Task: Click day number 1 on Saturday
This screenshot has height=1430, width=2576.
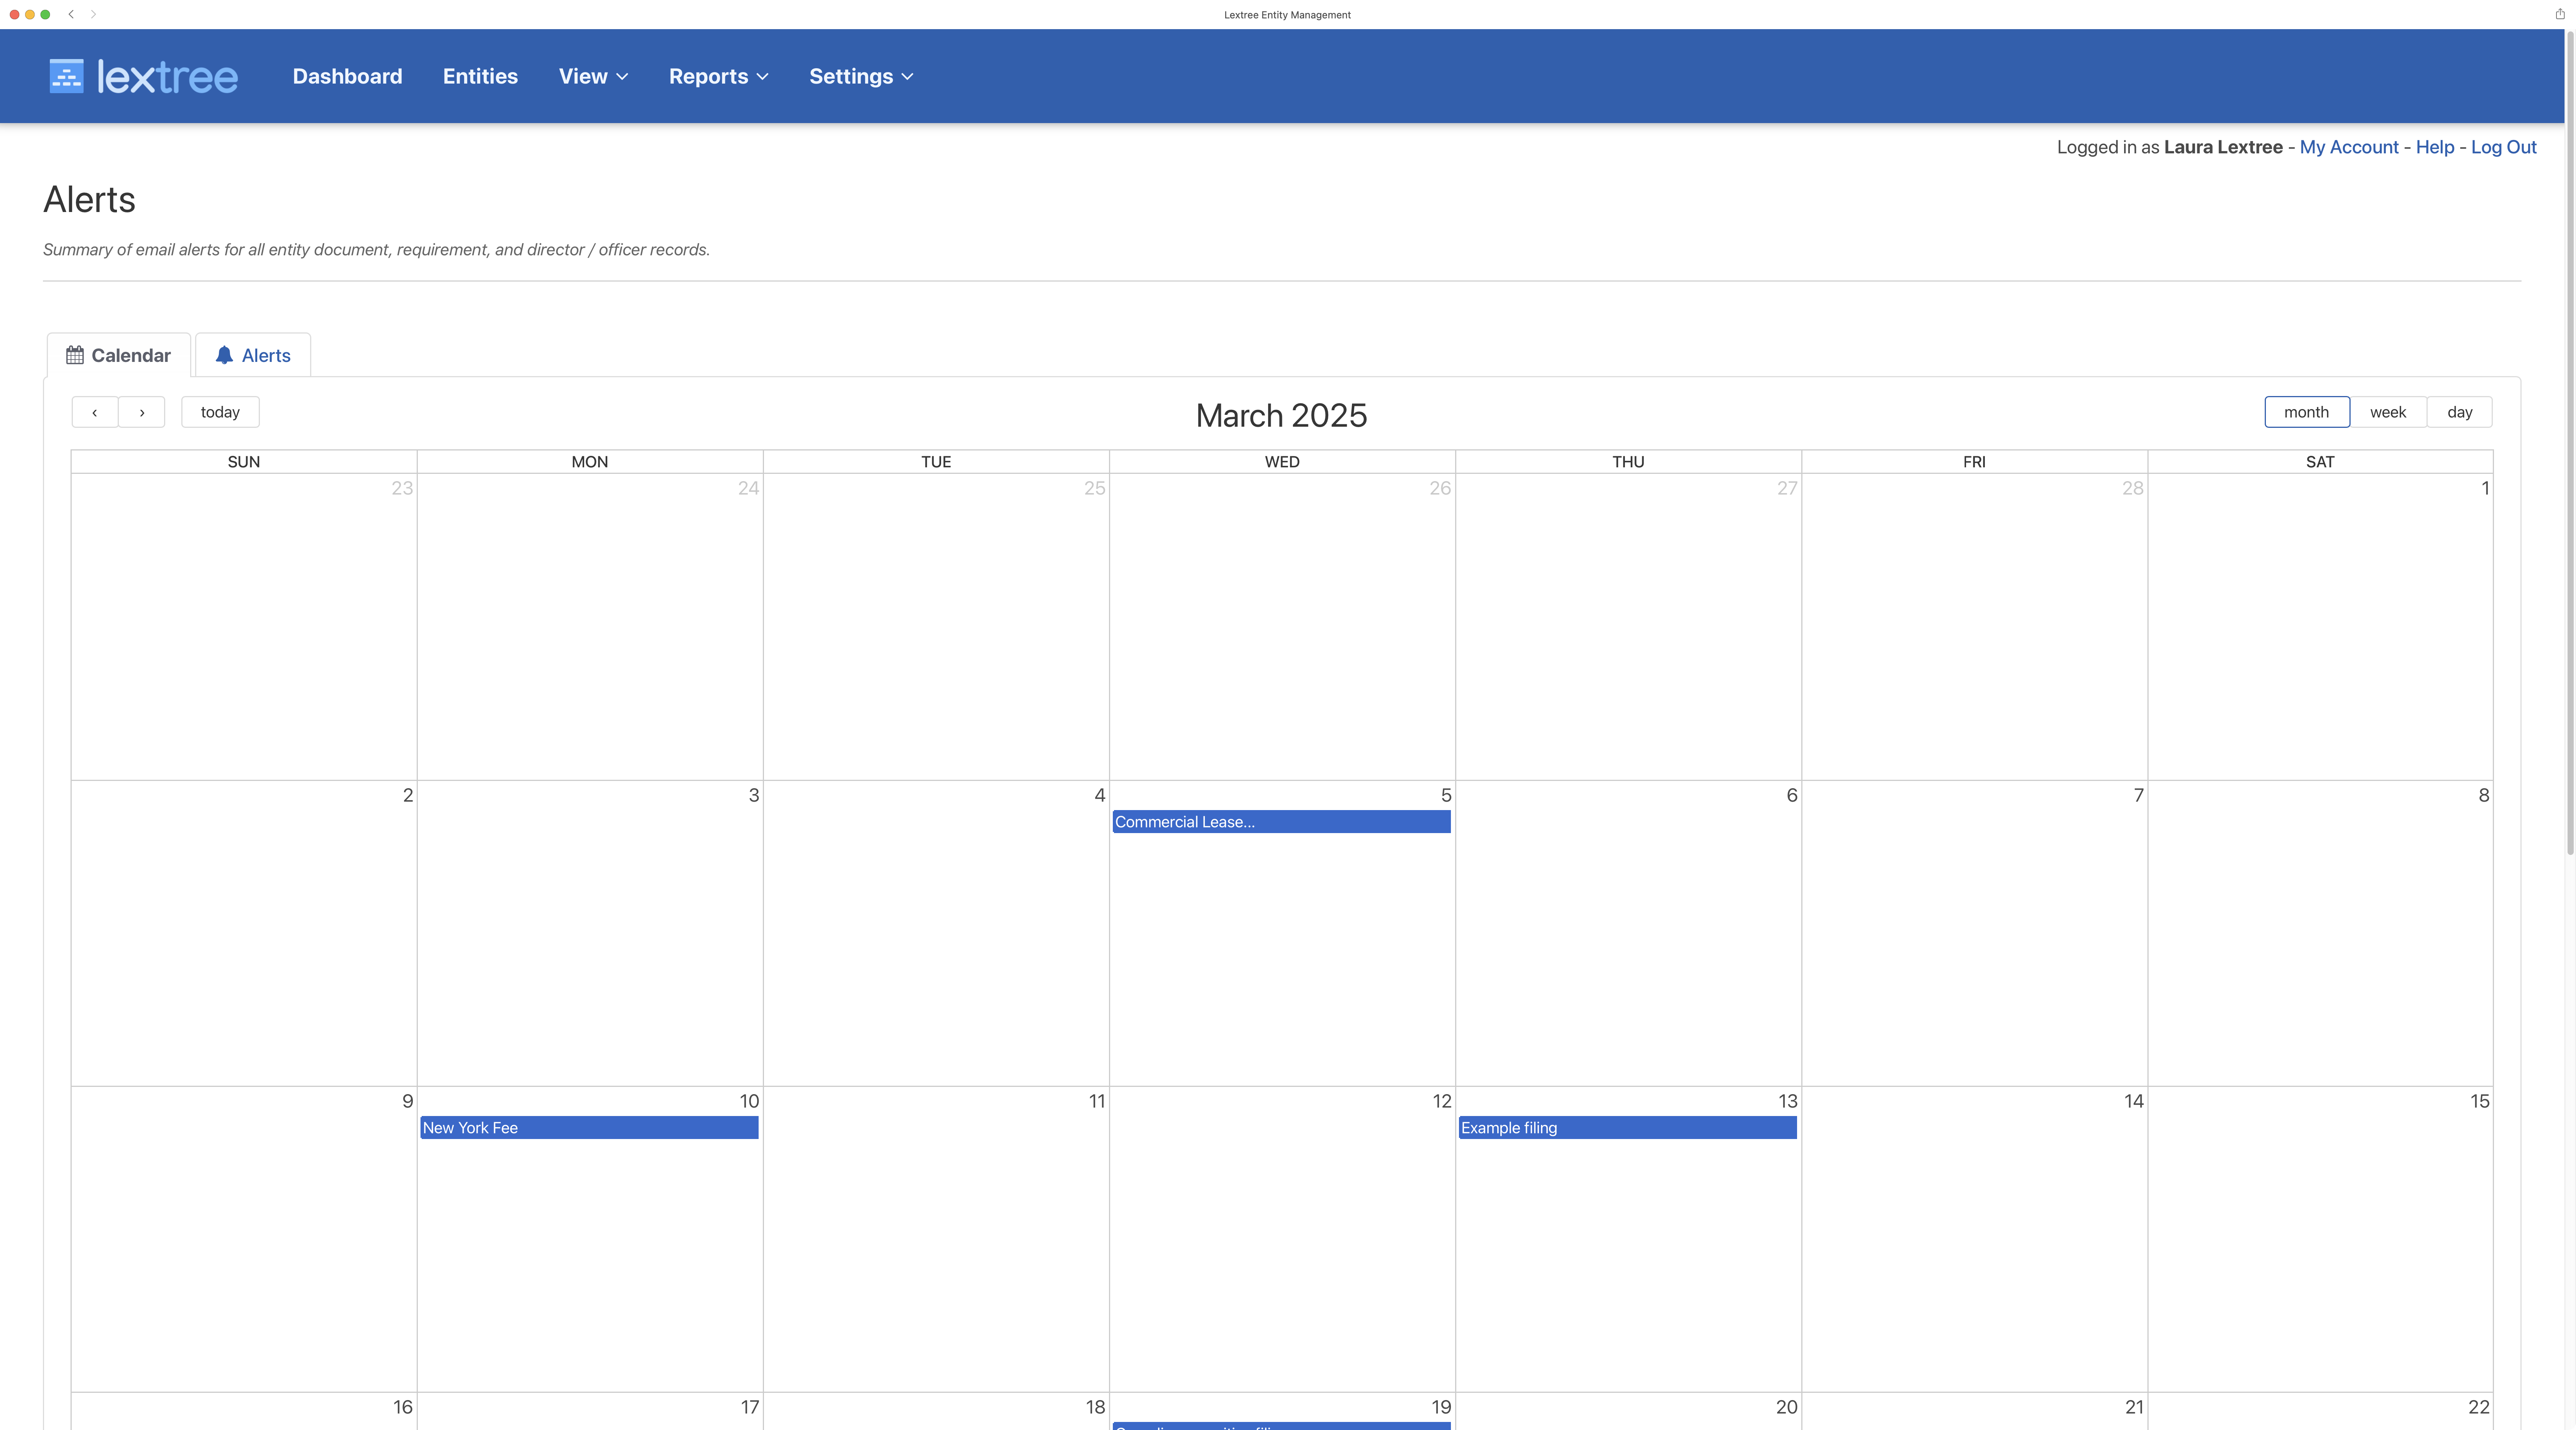Action: tap(2485, 488)
